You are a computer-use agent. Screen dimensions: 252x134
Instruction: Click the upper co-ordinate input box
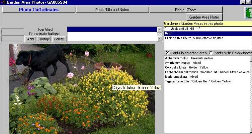coord(13,32)
